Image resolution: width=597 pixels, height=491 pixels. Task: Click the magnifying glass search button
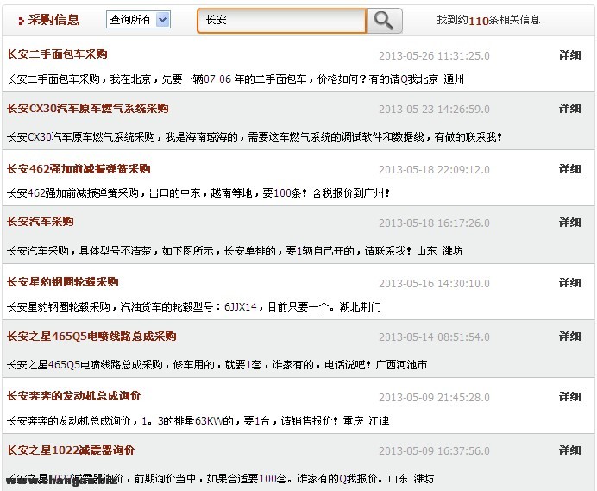[x=385, y=20]
